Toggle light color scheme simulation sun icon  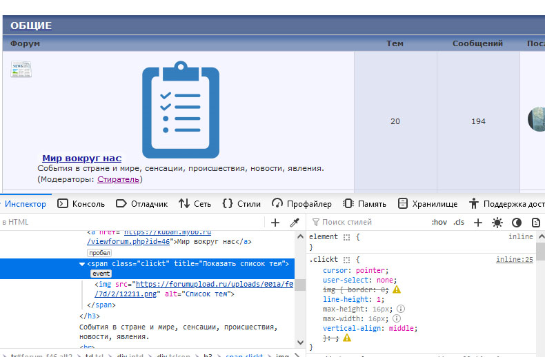[497, 223]
